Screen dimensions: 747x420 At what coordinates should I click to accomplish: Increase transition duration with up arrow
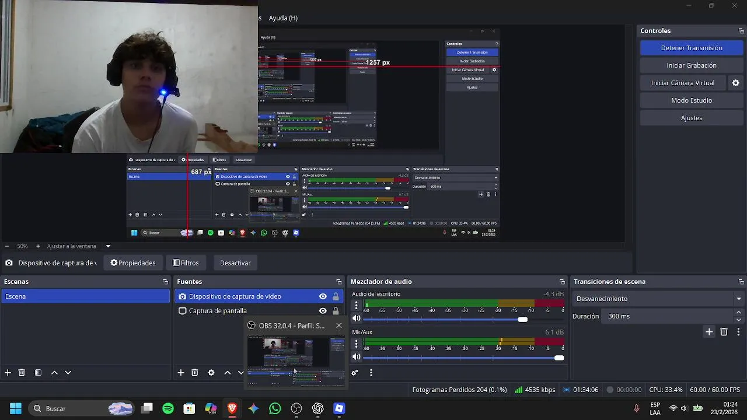[739, 313]
